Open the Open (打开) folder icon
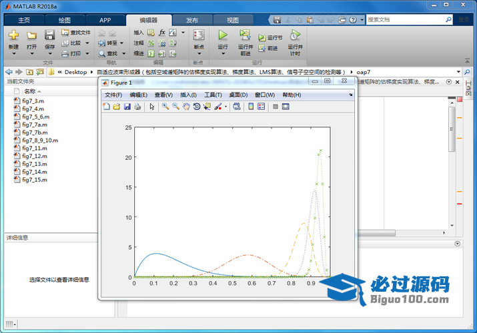The image size is (477, 333). (x=31, y=35)
